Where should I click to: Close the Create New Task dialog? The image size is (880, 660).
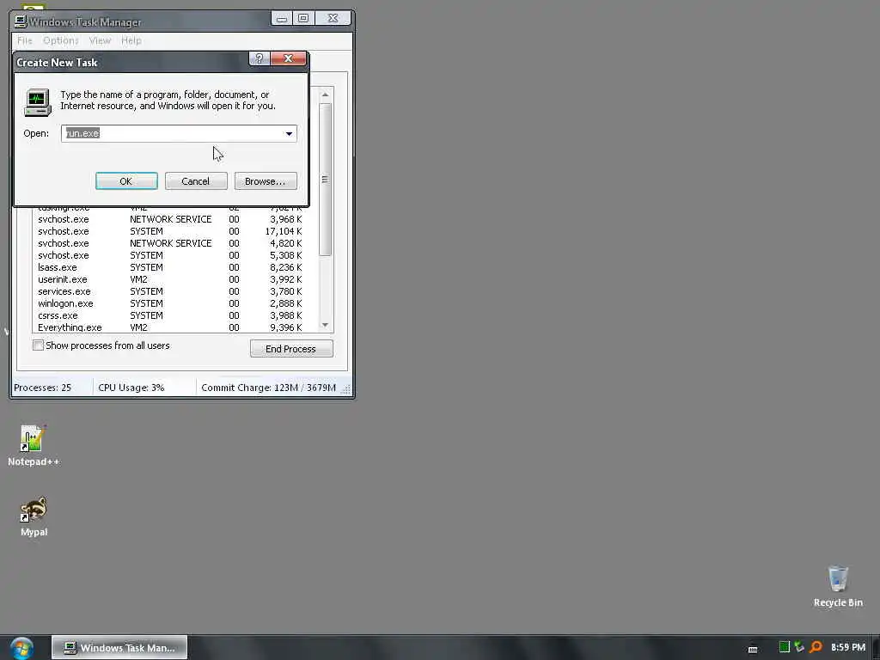pos(289,58)
